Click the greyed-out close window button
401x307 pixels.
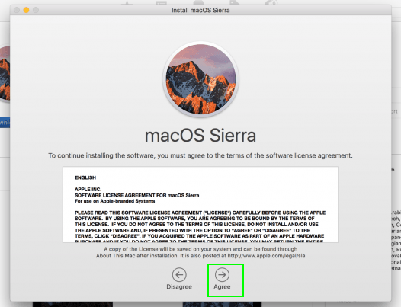pos(17,10)
